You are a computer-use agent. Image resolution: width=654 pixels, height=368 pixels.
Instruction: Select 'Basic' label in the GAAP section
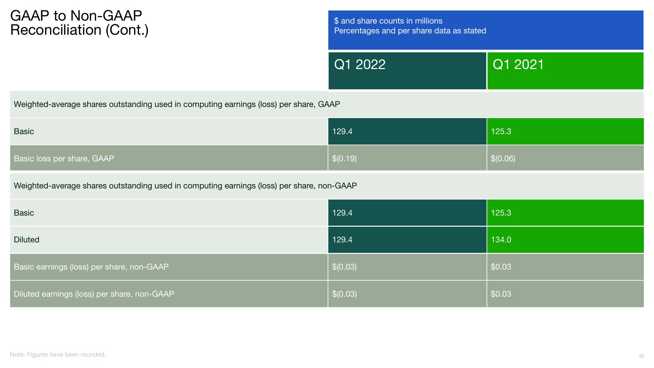tap(24, 131)
